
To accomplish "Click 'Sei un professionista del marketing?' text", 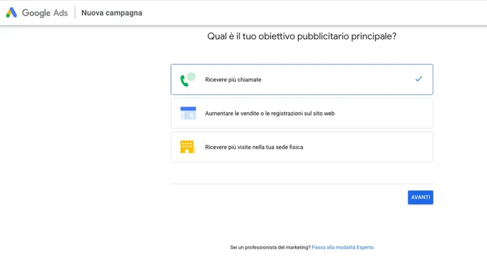I will coord(270,248).
